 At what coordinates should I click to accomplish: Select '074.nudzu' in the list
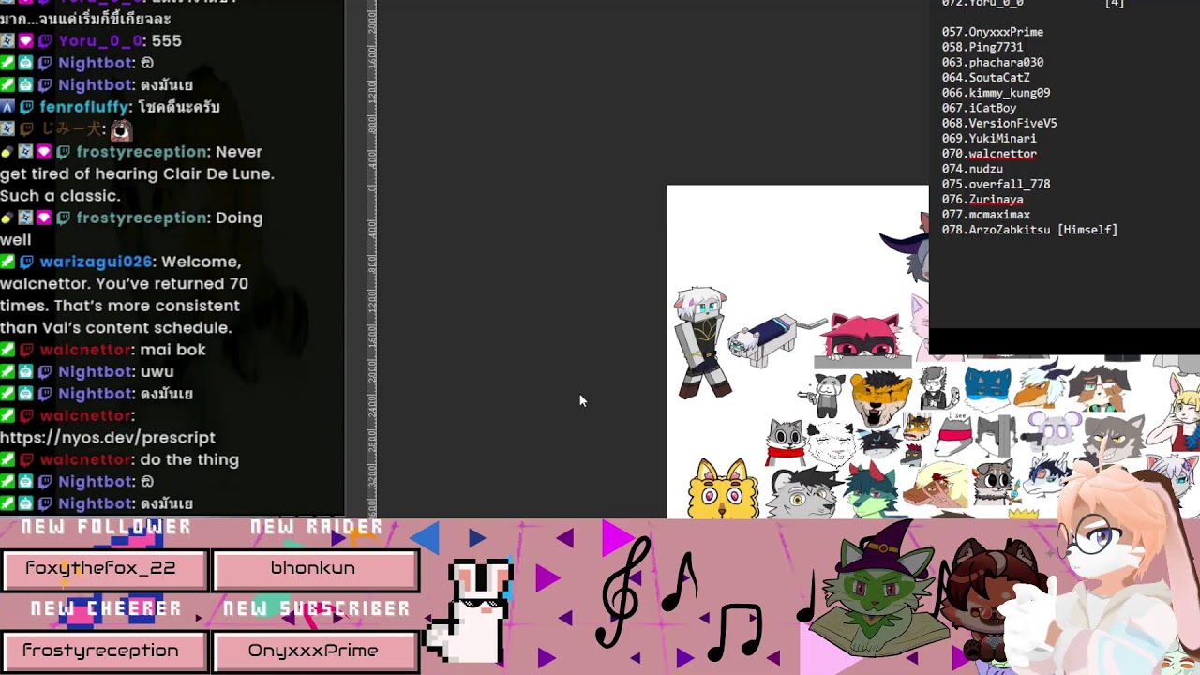972,169
